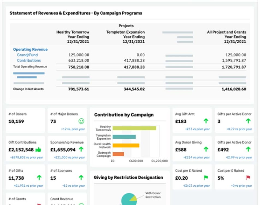Click Avg Donor Giving value £588
This screenshot has height=205, width=262.
coord(181,150)
